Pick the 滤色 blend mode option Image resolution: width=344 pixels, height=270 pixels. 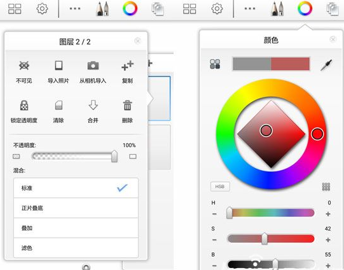point(76,248)
